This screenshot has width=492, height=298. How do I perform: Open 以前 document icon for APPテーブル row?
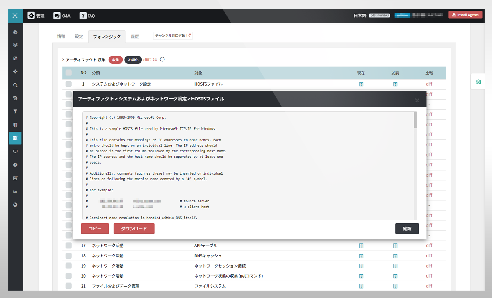[395, 246]
